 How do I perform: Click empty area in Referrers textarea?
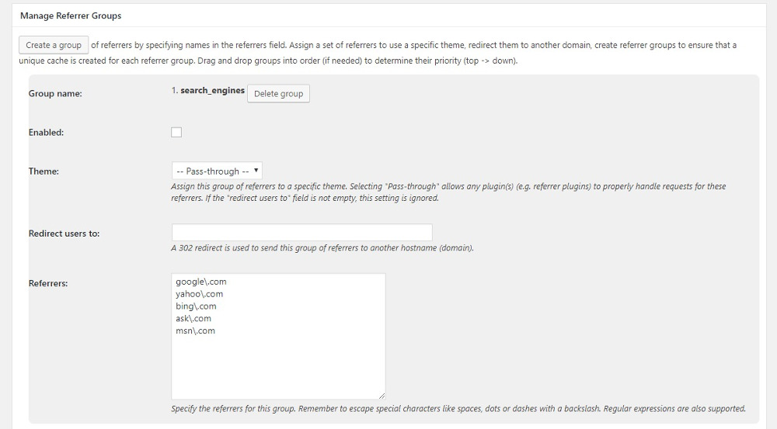pyautogui.click(x=278, y=366)
